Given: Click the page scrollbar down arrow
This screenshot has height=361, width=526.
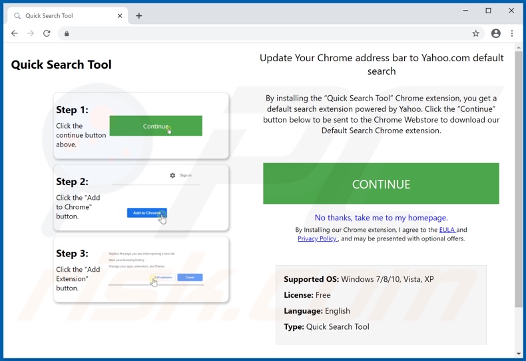Looking at the screenshot, I should 519,354.
